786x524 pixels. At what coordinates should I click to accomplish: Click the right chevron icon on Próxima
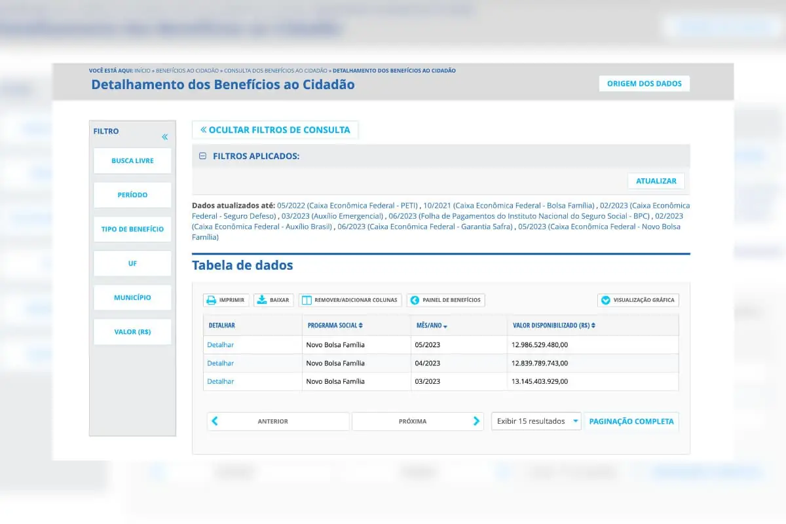[x=476, y=421]
